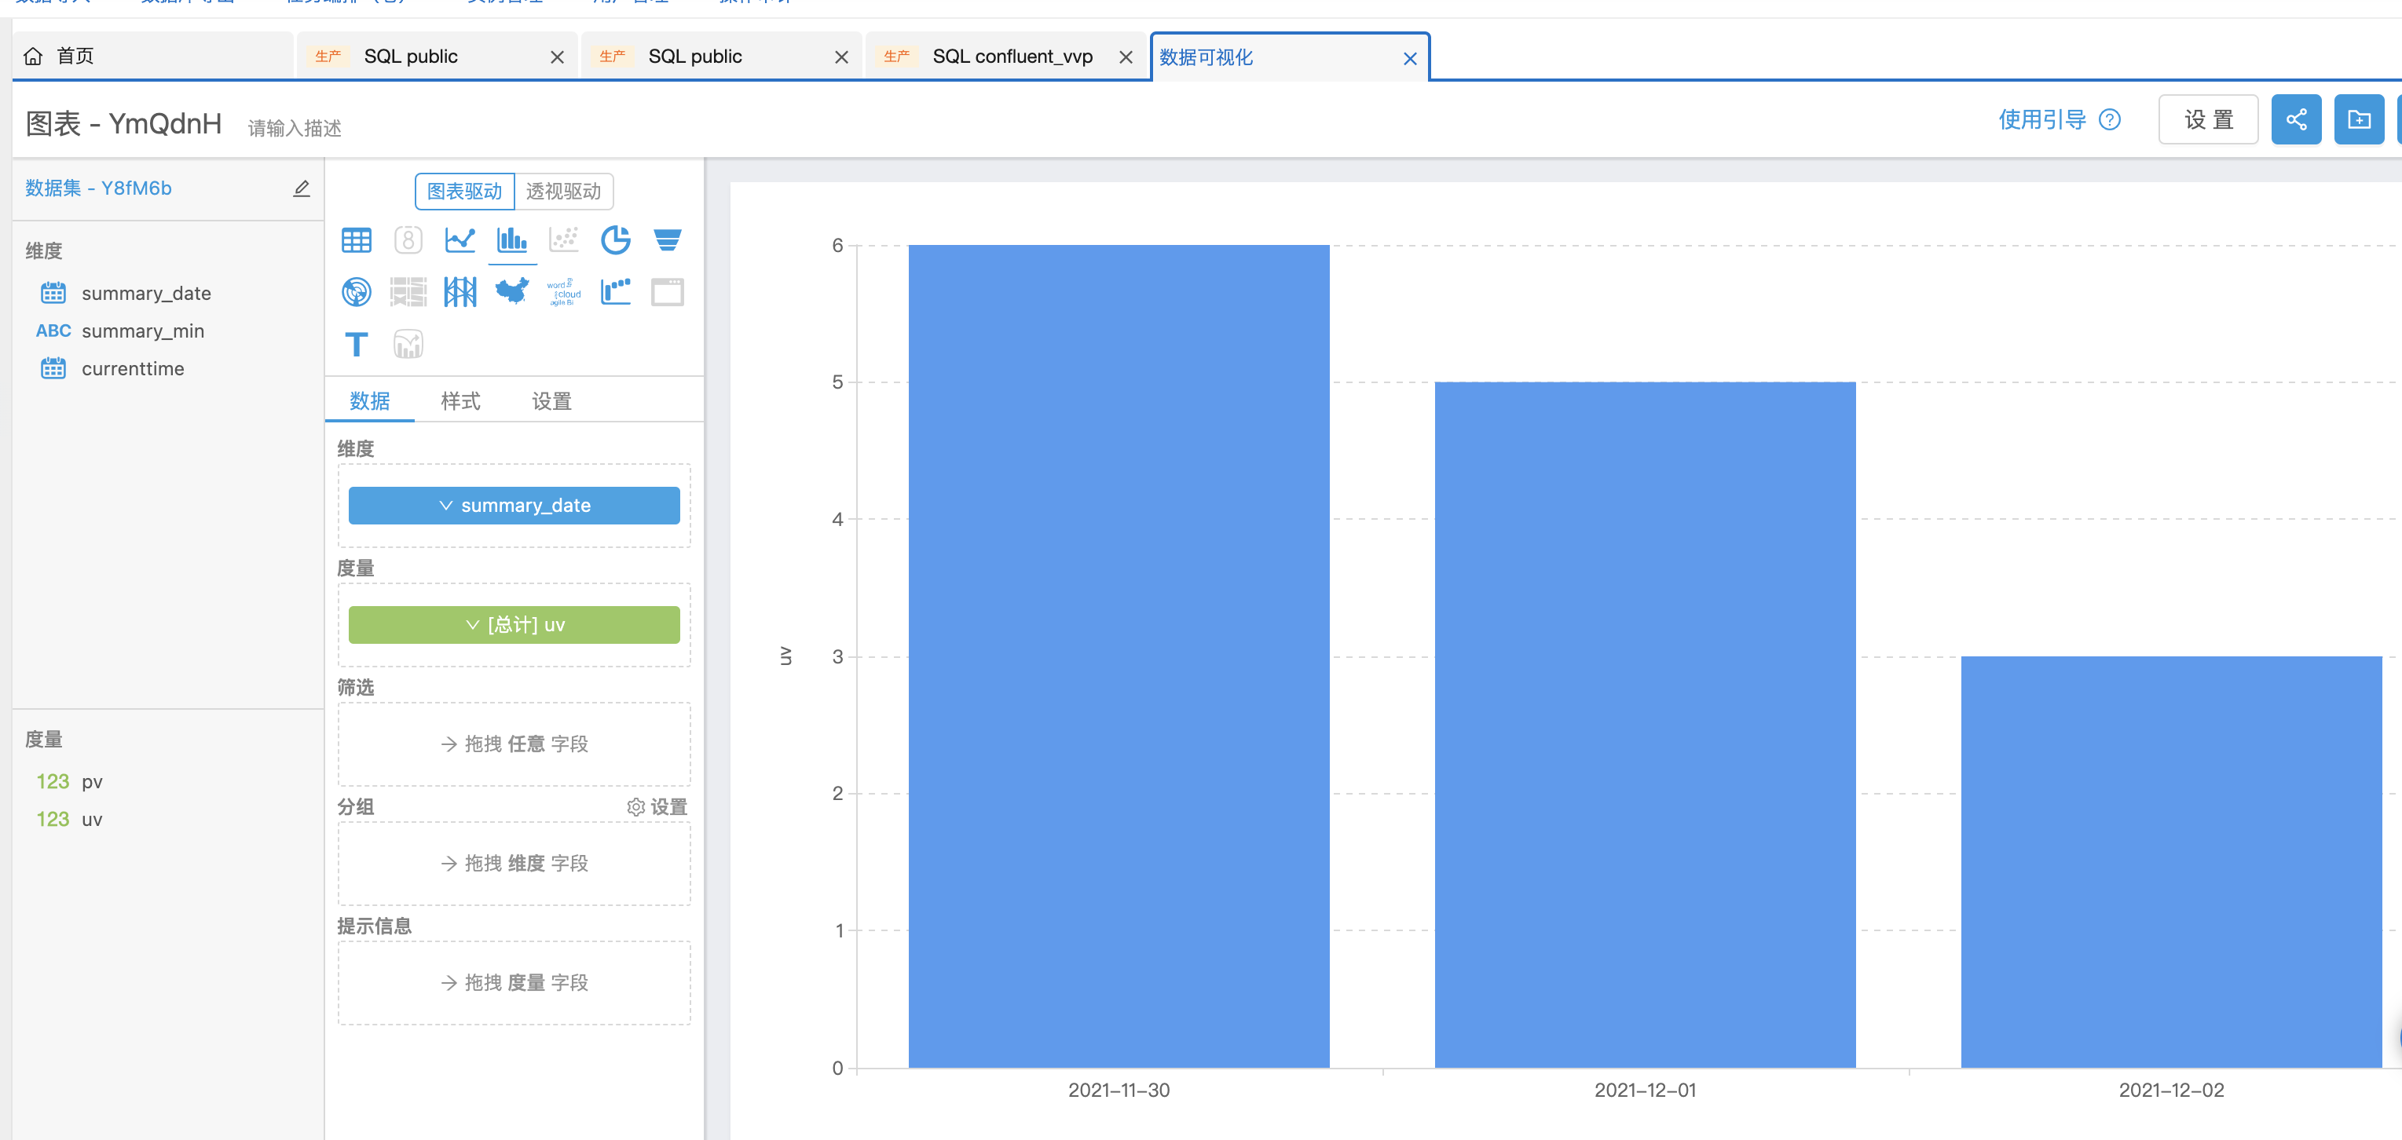
Task: Select the rich text T icon
Action: 356,345
